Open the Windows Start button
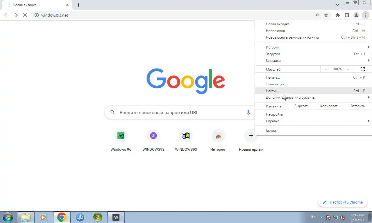 [8, 217]
